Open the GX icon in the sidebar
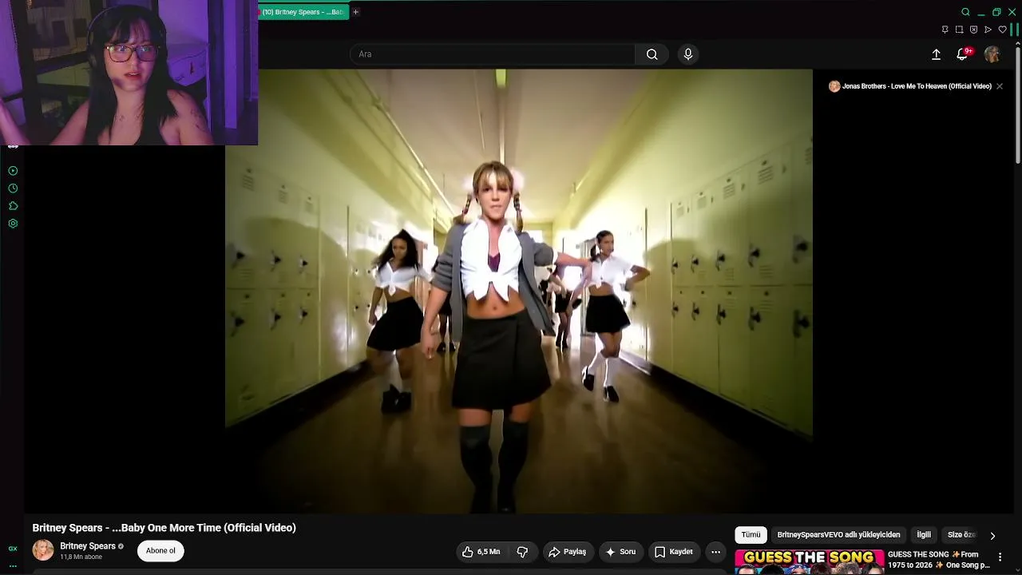The height and width of the screenshot is (575, 1022). click(x=13, y=549)
